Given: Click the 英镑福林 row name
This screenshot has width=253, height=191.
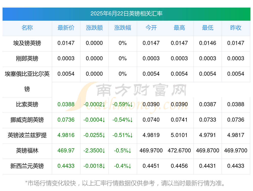Looking at the screenshot, I should (x=27, y=151).
